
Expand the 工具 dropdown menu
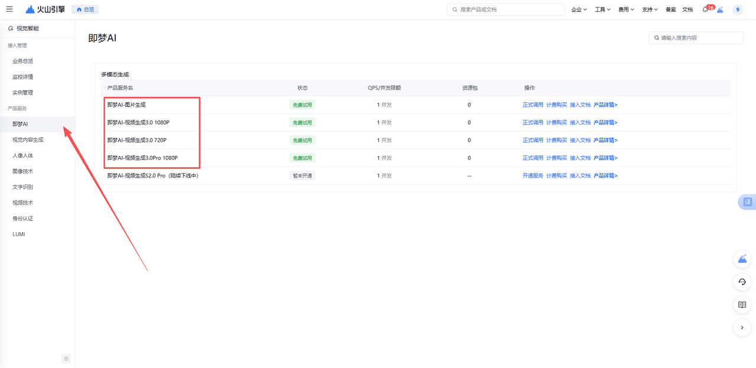pos(602,9)
